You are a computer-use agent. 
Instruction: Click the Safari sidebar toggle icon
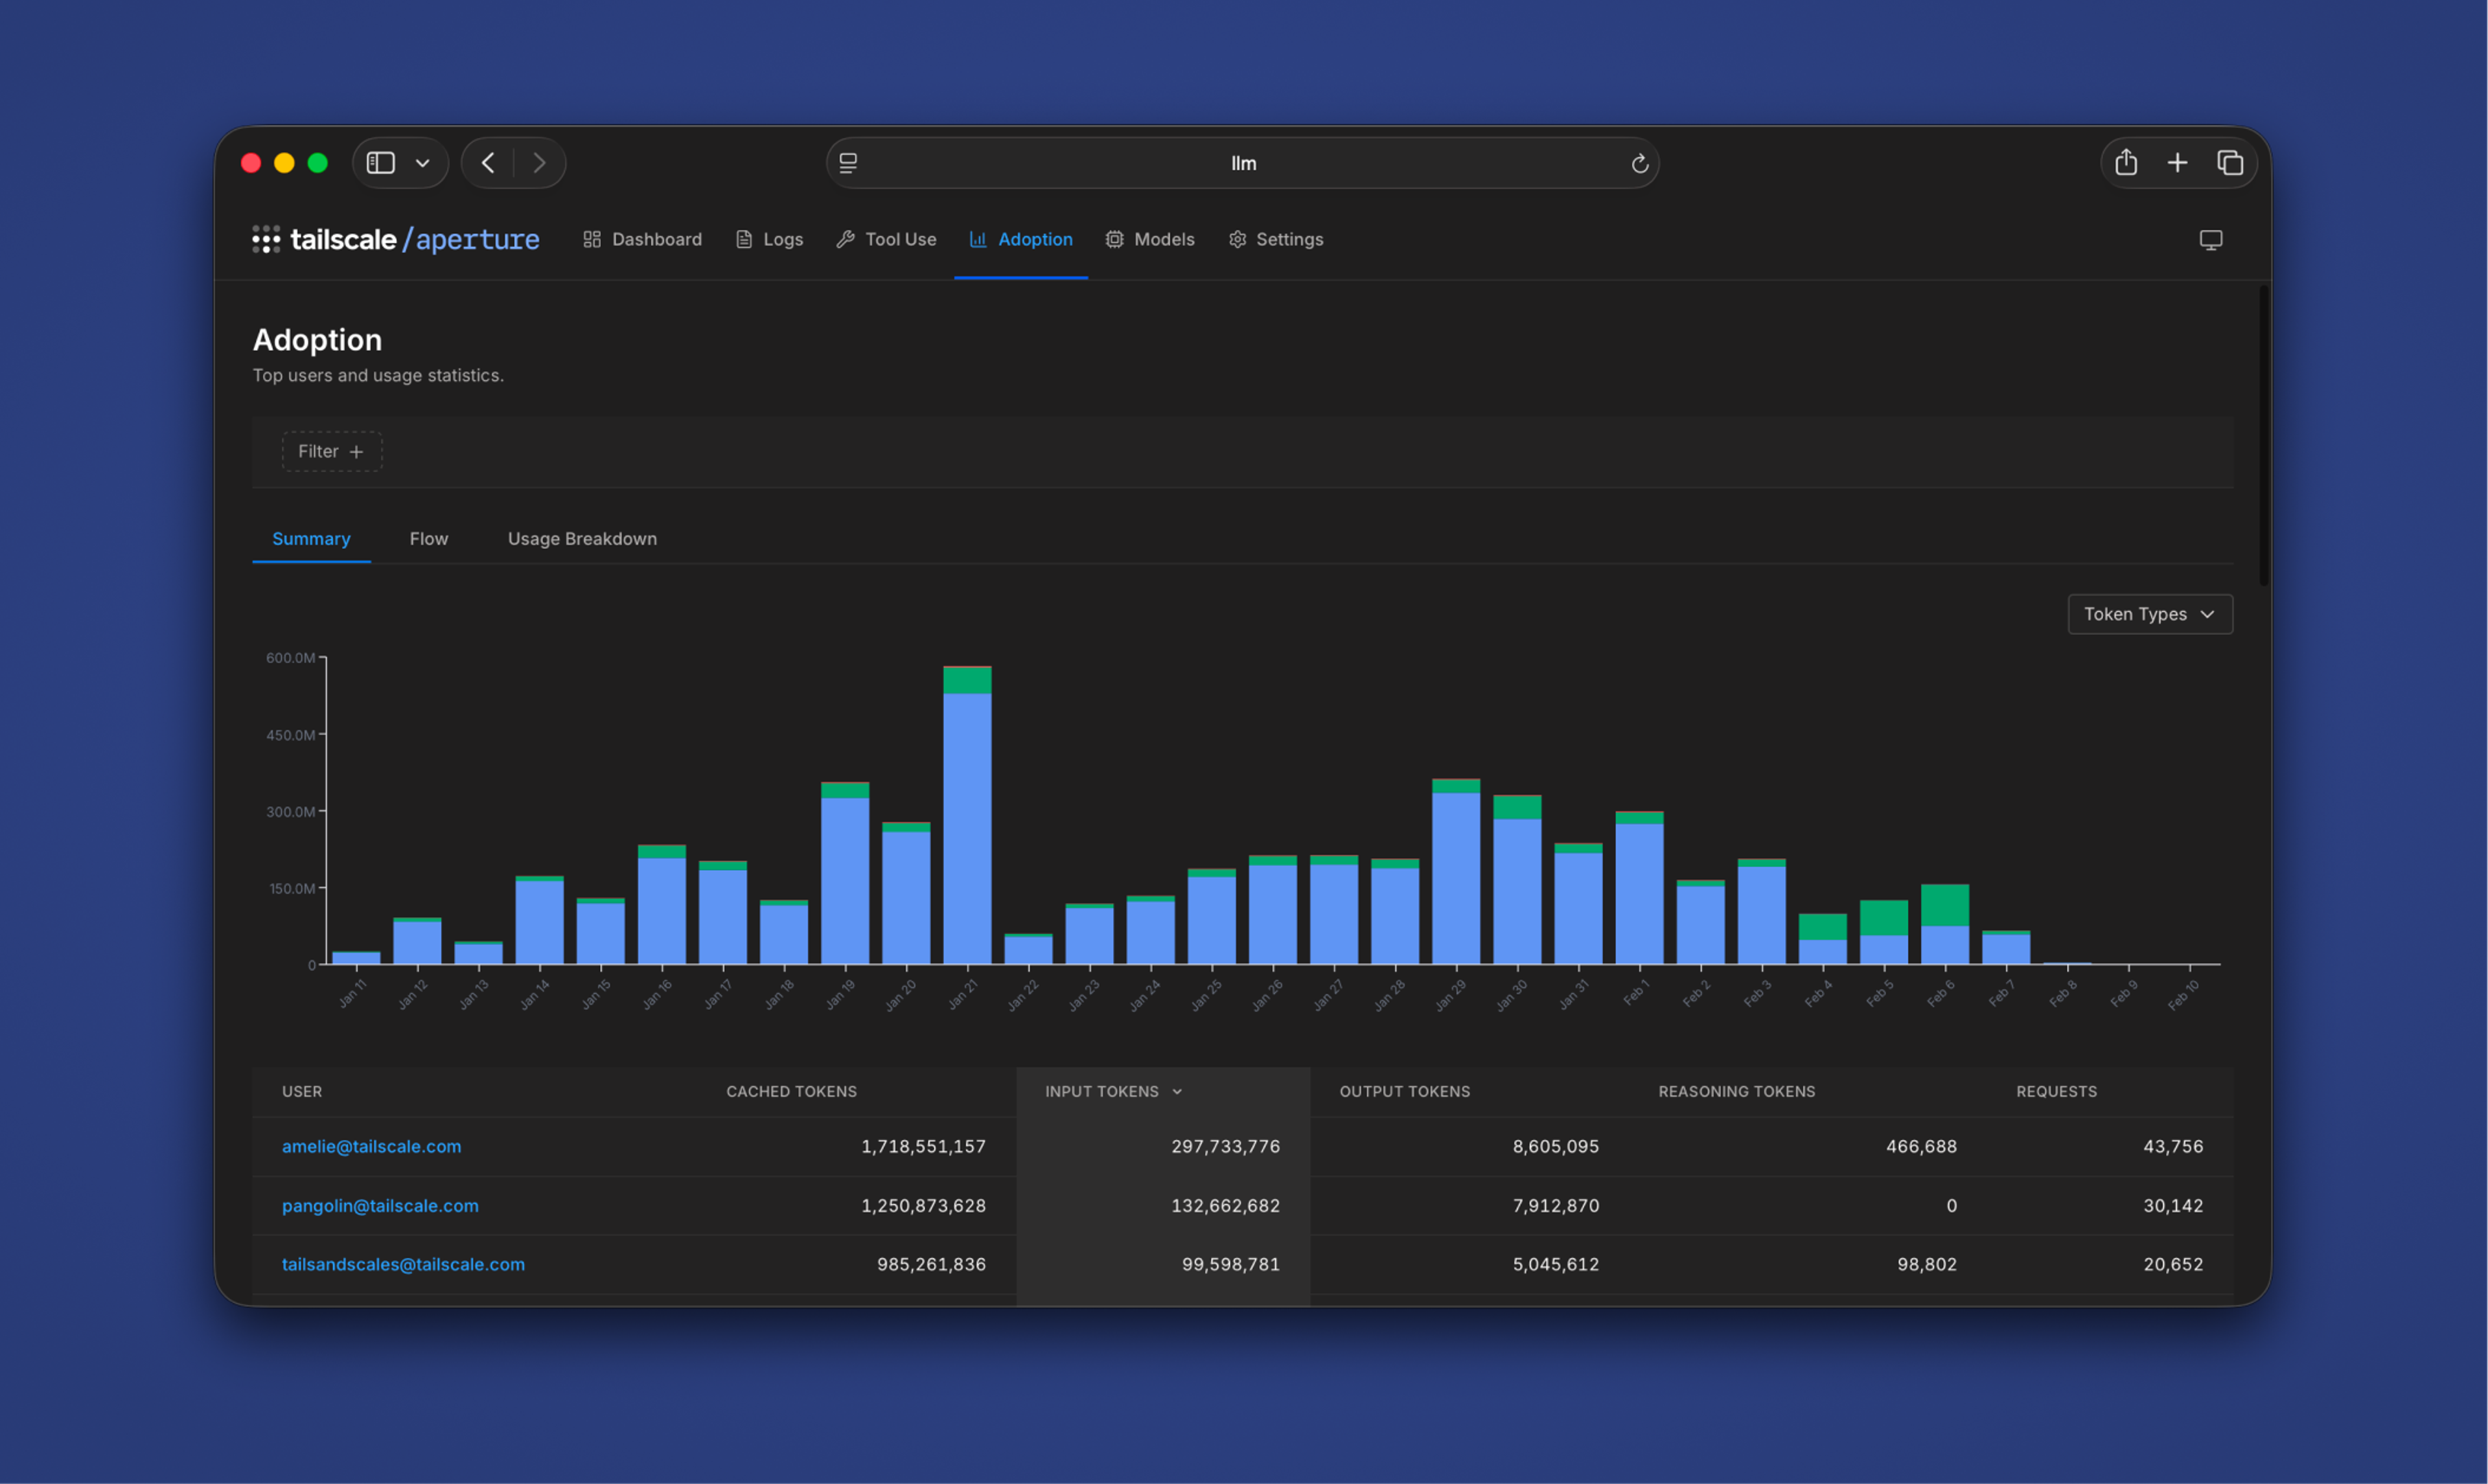(x=381, y=163)
